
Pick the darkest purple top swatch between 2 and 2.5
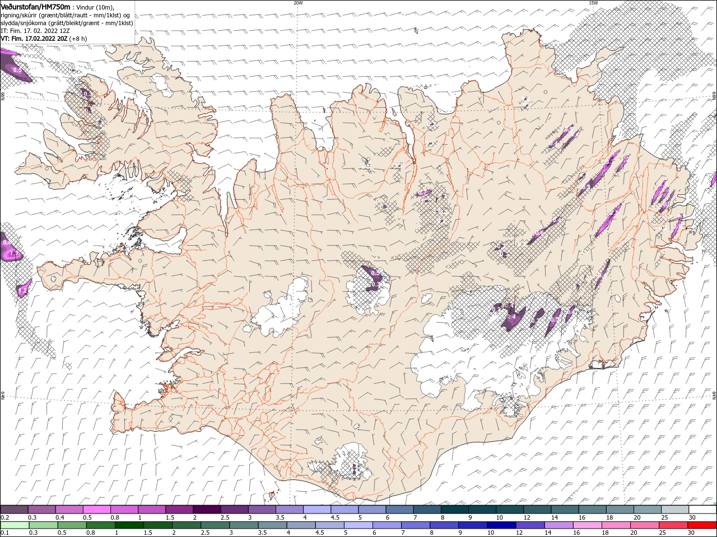click(207, 510)
